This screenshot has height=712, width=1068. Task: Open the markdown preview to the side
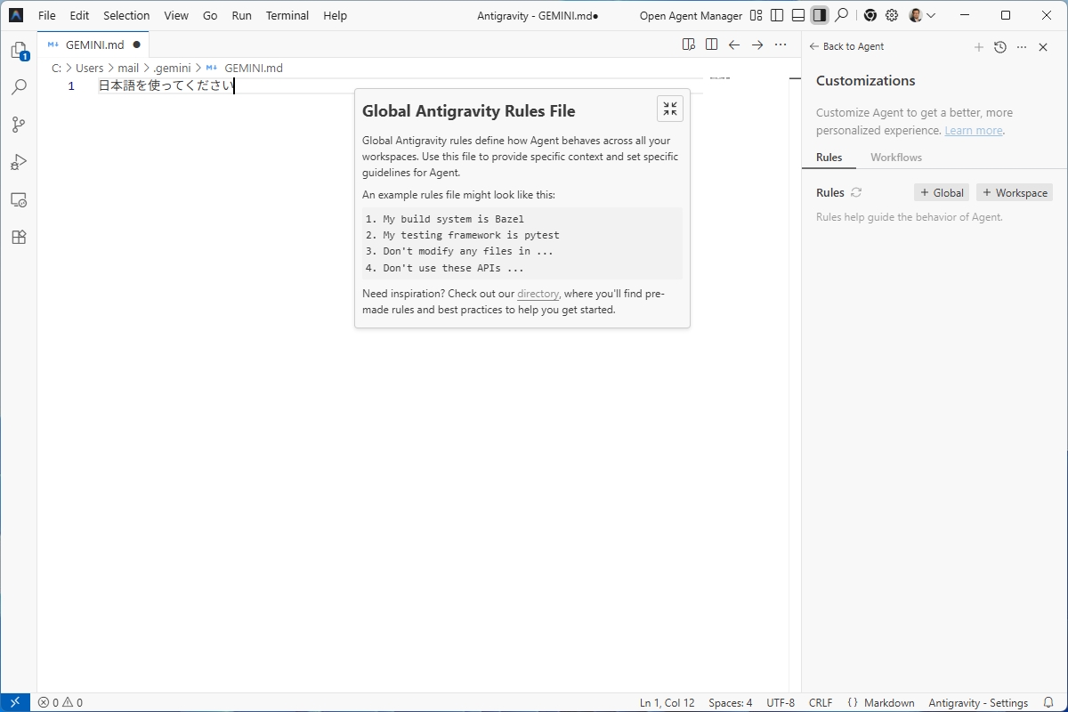click(x=688, y=44)
